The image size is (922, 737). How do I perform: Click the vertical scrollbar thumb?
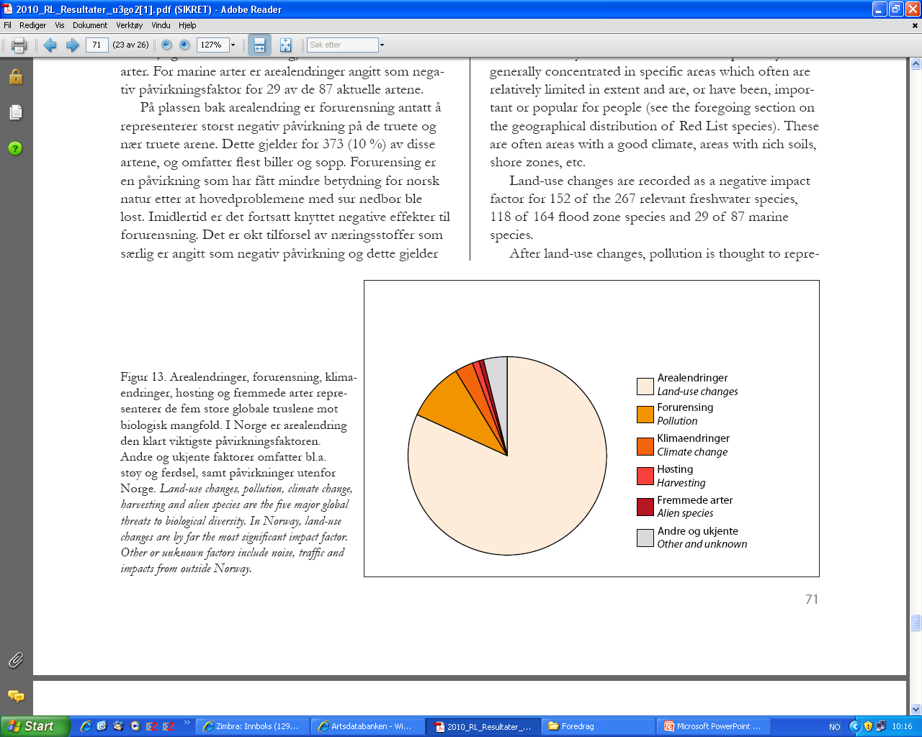(916, 623)
